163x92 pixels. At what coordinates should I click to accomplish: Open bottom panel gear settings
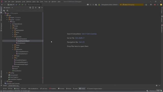coord(157,86)
